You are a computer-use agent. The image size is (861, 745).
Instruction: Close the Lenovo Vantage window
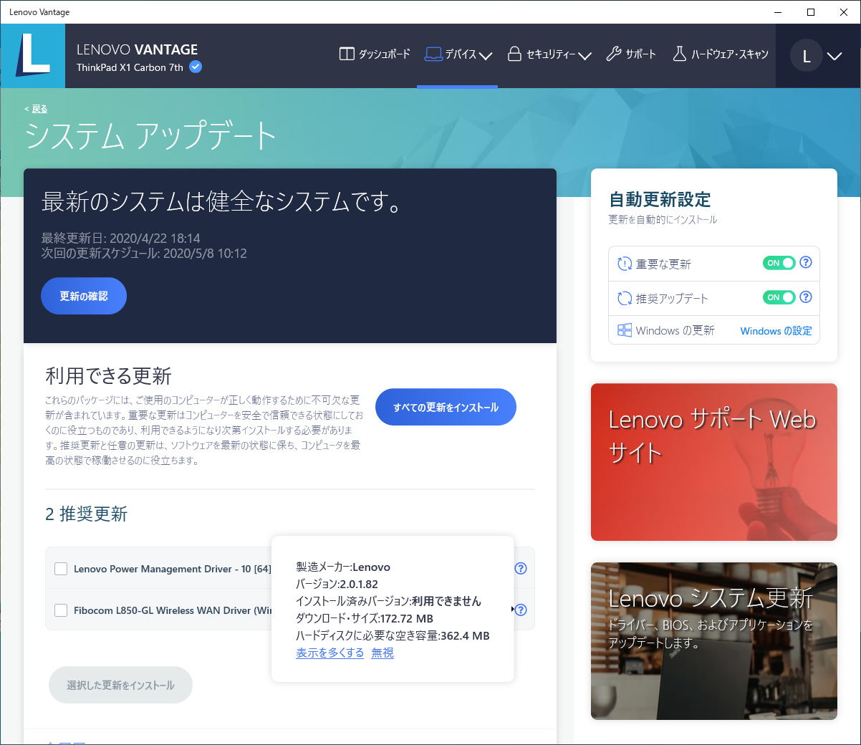pyautogui.click(x=844, y=12)
